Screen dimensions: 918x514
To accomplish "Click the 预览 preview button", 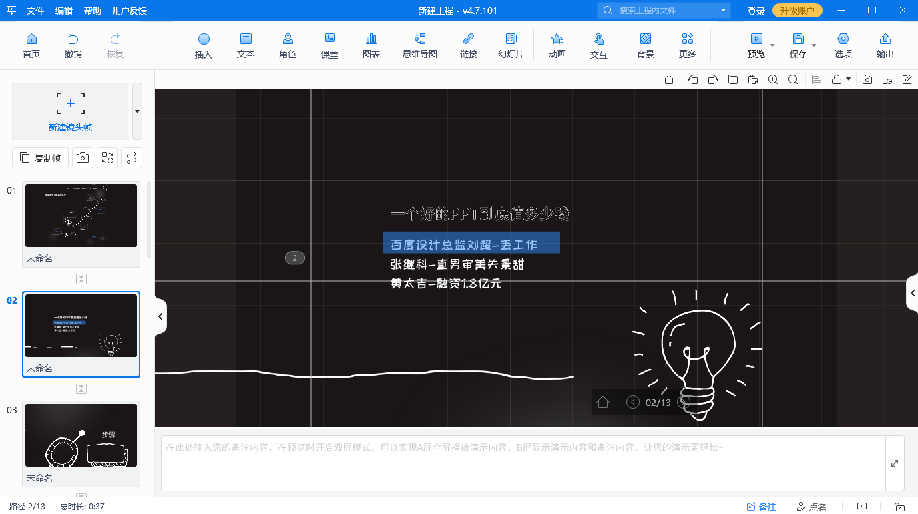I will [756, 46].
